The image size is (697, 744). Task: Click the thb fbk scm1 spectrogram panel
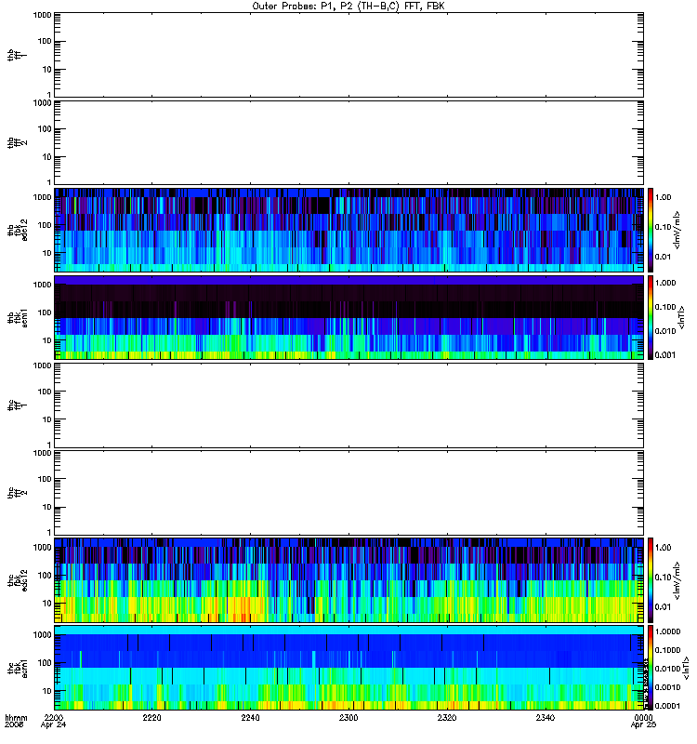coord(348,317)
